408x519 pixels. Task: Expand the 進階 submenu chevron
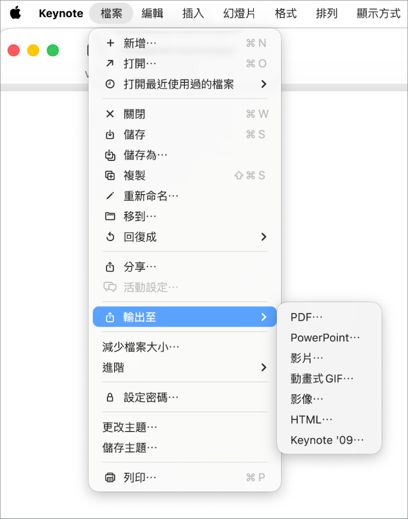264,367
